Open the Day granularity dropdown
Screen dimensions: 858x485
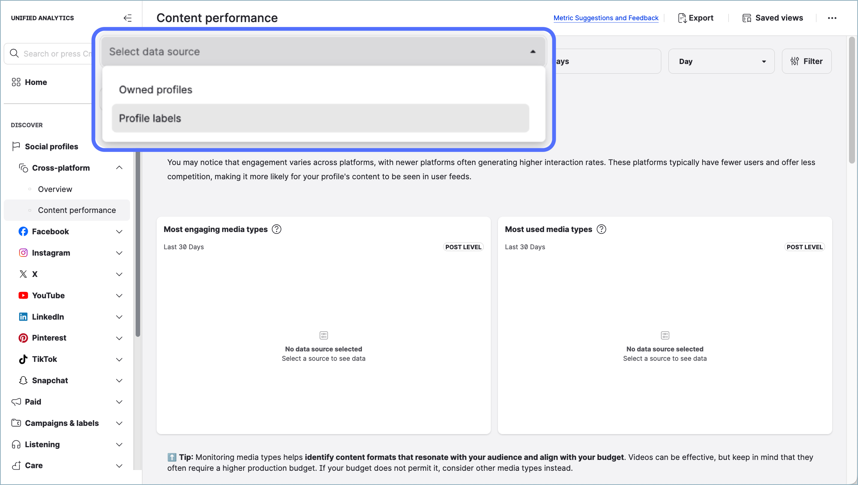(x=721, y=61)
